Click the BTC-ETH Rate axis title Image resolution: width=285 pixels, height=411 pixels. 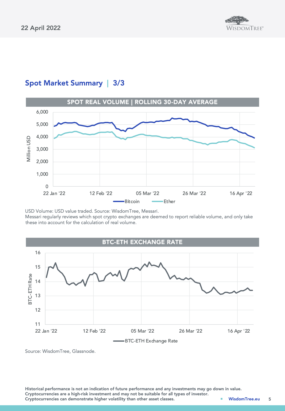coord(30,289)
